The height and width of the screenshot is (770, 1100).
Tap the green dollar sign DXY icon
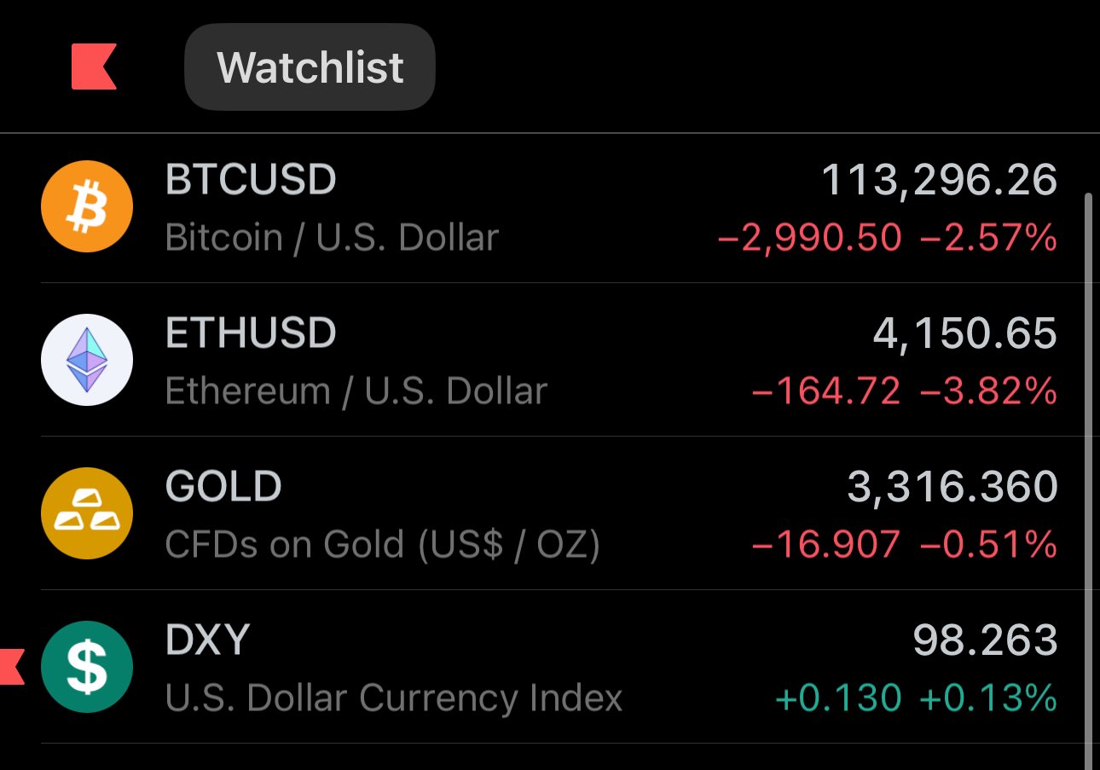pyautogui.click(x=87, y=667)
